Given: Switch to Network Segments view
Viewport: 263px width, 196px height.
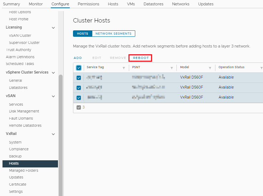Looking at the screenshot, I should [x=113, y=34].
